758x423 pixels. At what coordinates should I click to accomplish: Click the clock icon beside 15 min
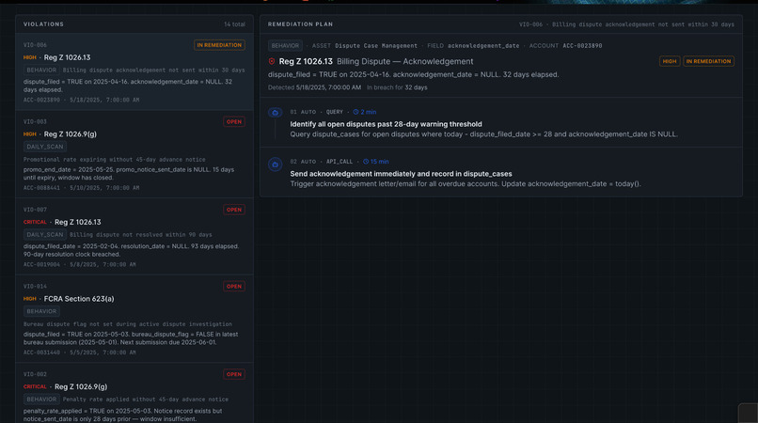pyautogui.click(x=366, y=162)
